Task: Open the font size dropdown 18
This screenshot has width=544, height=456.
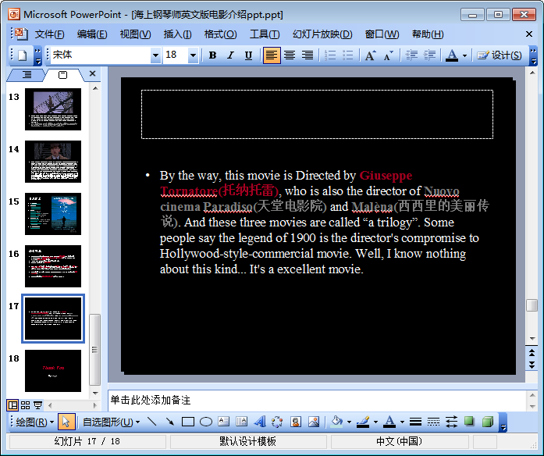Action: tap(193, 55)
